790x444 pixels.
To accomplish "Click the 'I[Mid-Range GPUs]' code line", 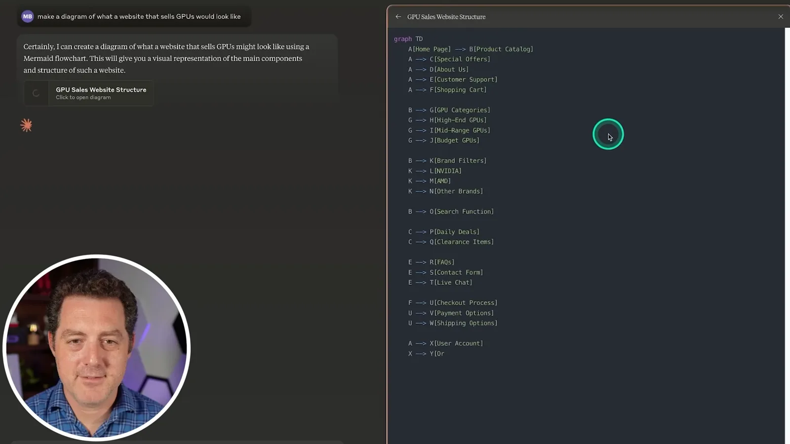I will (x=449, y=130).
